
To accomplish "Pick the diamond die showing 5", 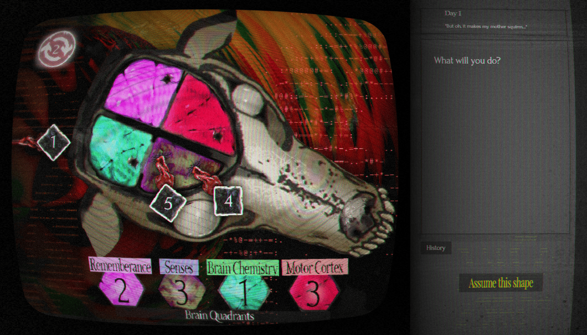I will point(168,203).
